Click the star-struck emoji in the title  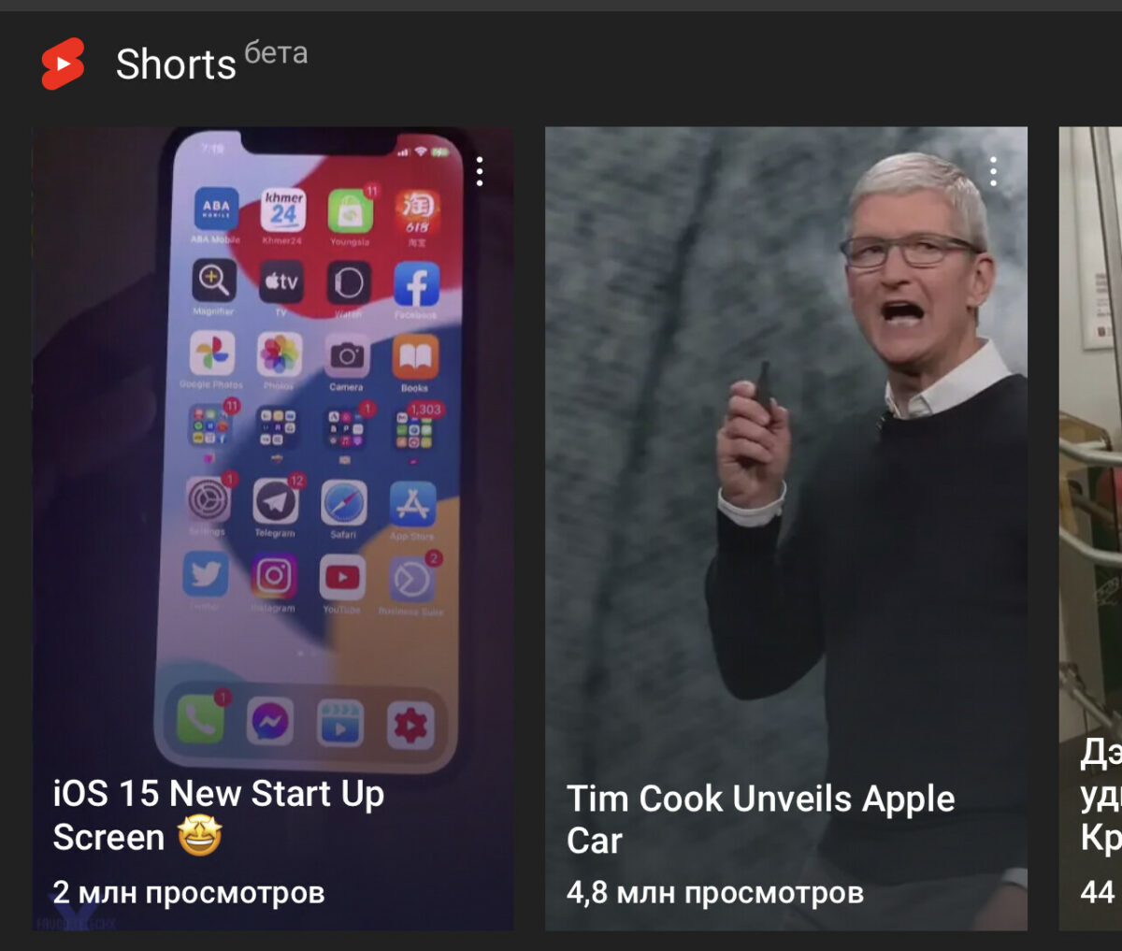[200, 836]
